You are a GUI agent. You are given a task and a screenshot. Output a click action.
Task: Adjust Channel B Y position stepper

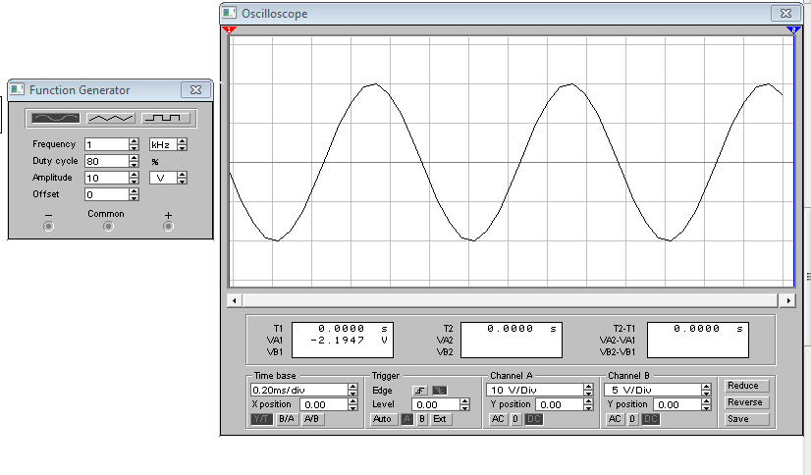coord(706,404)
